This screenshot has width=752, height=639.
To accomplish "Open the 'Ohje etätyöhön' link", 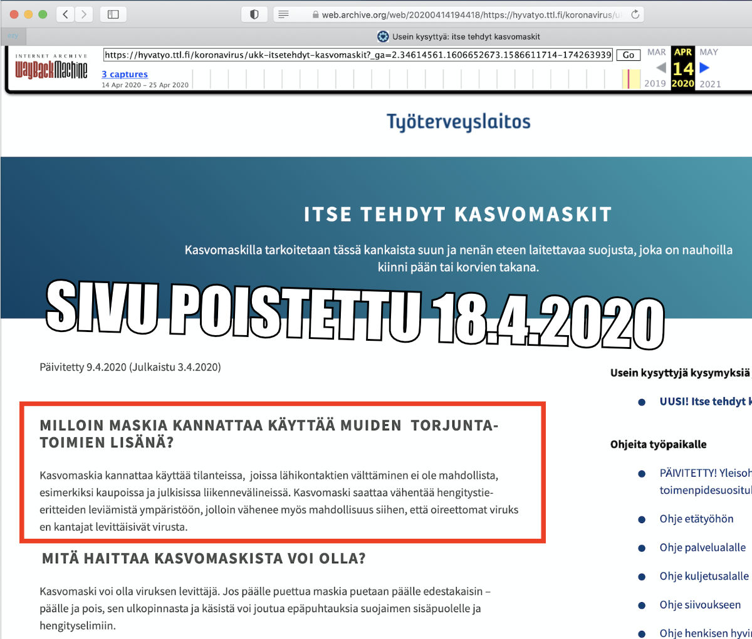I will pyautogui.click(x=696, y=519).
